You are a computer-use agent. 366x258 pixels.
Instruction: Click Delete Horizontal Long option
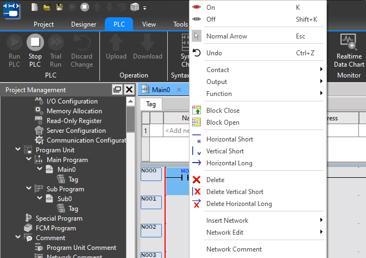click(239, 204)
